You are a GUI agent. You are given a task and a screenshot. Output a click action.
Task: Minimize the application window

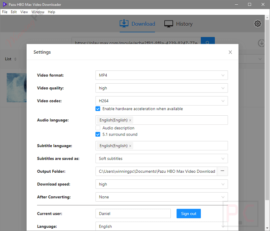click(237, 4)
